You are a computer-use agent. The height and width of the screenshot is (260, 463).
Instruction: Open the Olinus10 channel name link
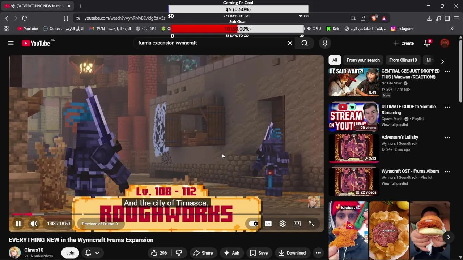[x=34, y=250]
